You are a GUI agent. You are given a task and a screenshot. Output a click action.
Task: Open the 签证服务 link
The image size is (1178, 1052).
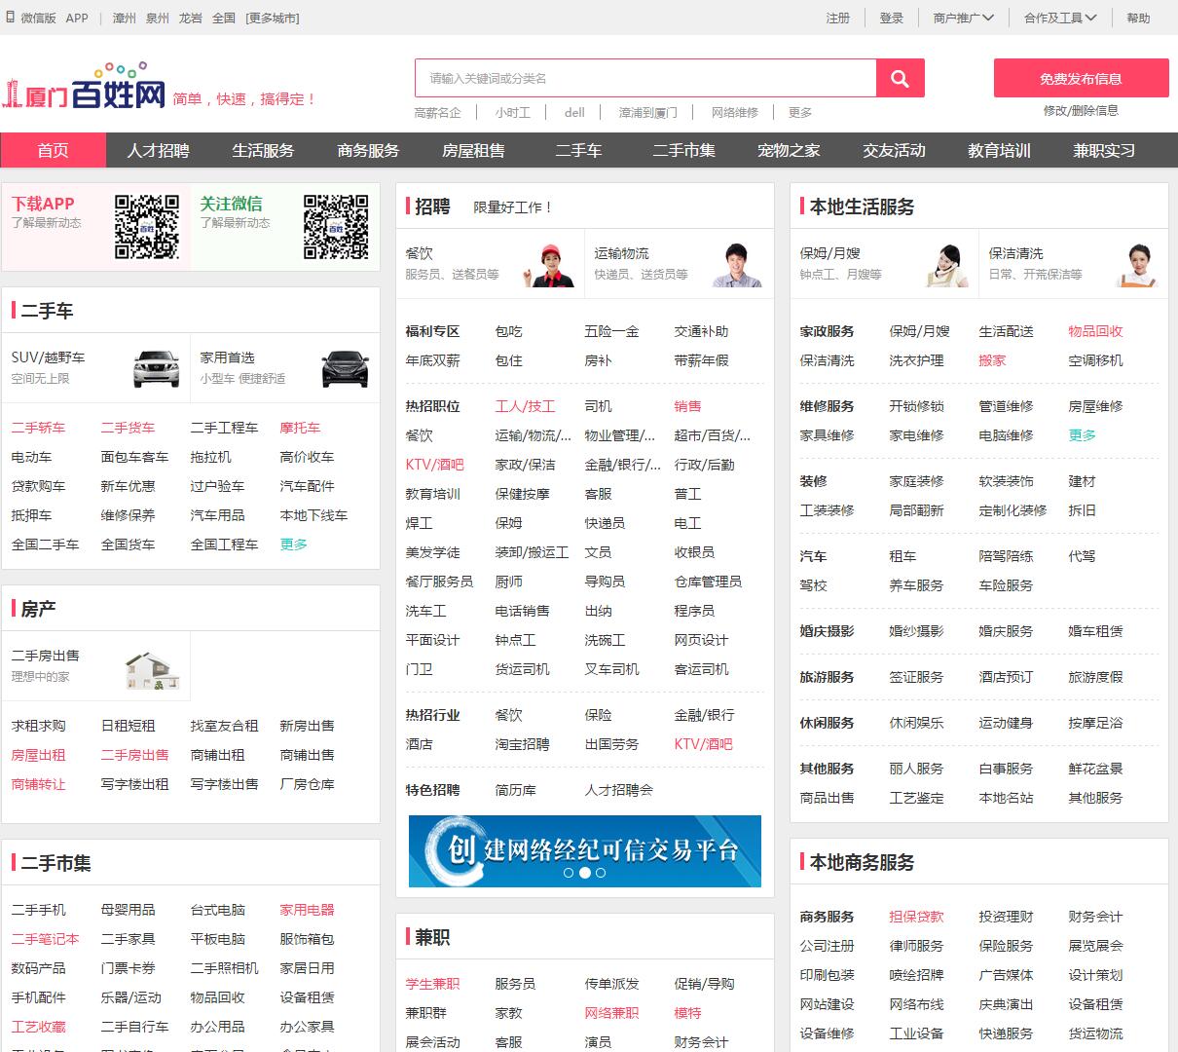pos(917,677)
